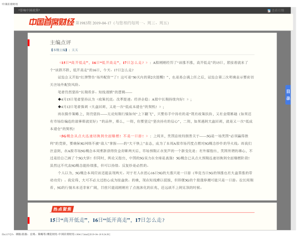Open red headline 15日“高开低走”、16日“低开高走”

[x=104, y=63]
